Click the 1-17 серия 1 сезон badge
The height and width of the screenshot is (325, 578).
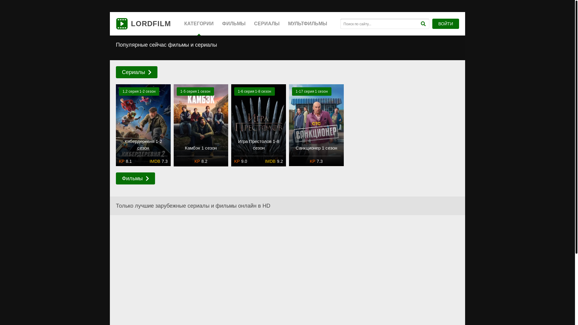tap(312, 91)
